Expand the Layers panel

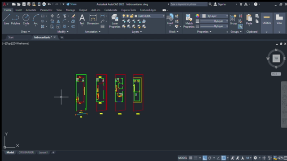click(137, 32)
